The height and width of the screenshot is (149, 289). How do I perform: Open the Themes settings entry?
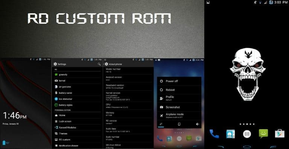pos(77,134)
